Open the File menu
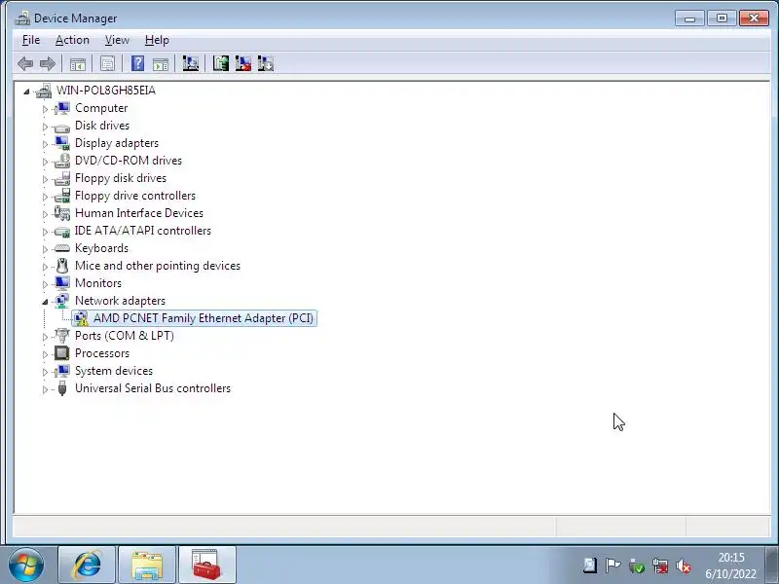 pyautogui.click(x=31, y=40)
